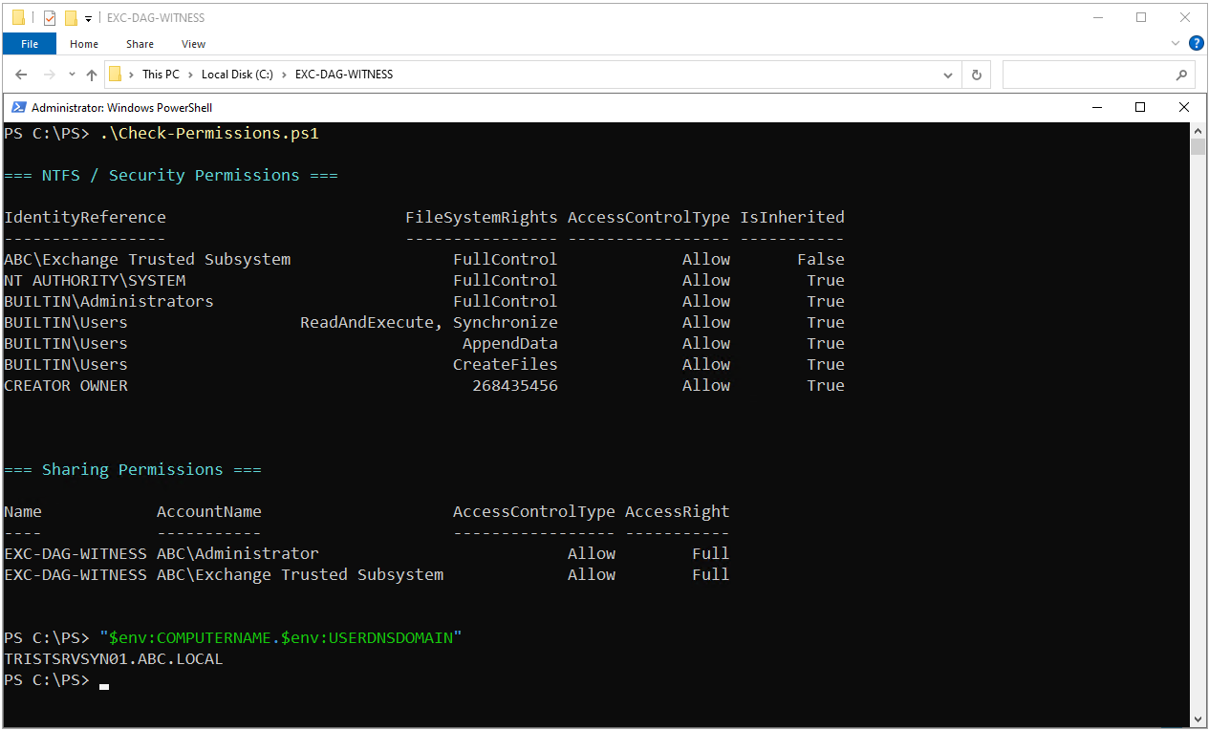Image resolution: width=1209 pixels, height=730 pixels.
Task: Switch to the Share ribbon tab
Action: pyautogui.click(x=140, y=44)
